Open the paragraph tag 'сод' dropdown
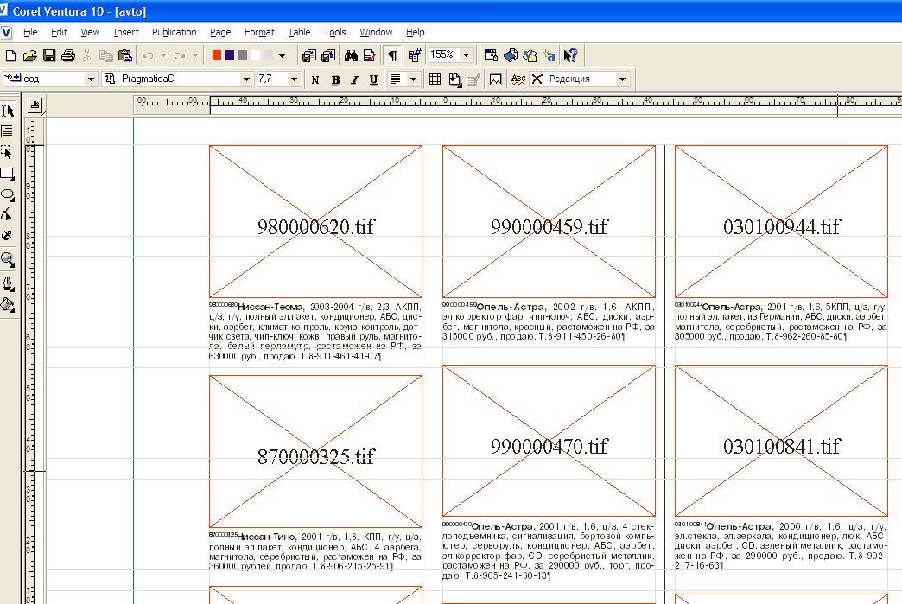 coord(91,79)
